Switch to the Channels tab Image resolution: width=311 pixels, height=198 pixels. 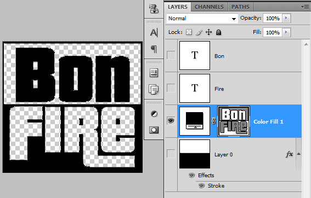pos(209,7)
